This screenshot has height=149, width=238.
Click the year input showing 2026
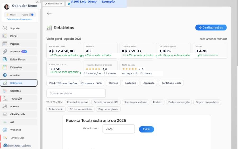click(x=119, y=129)
